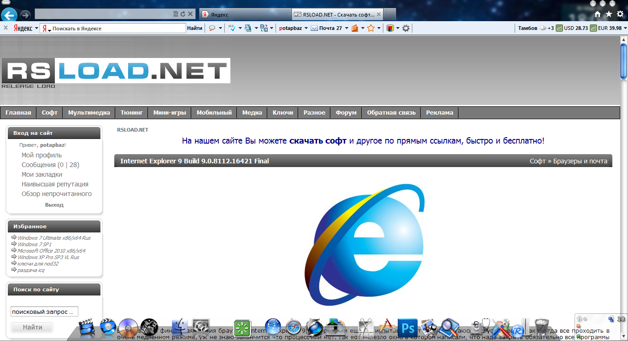Screen dimensions: 628x341
Task: Click the Yandex logo on the toolbar
Action: tap(23, 28)
